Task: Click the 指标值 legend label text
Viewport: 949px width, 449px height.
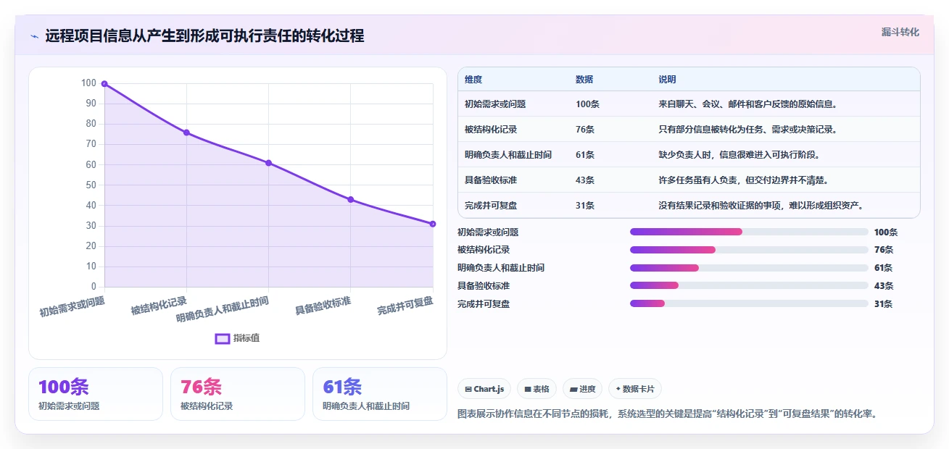Action: pos(246,338)
